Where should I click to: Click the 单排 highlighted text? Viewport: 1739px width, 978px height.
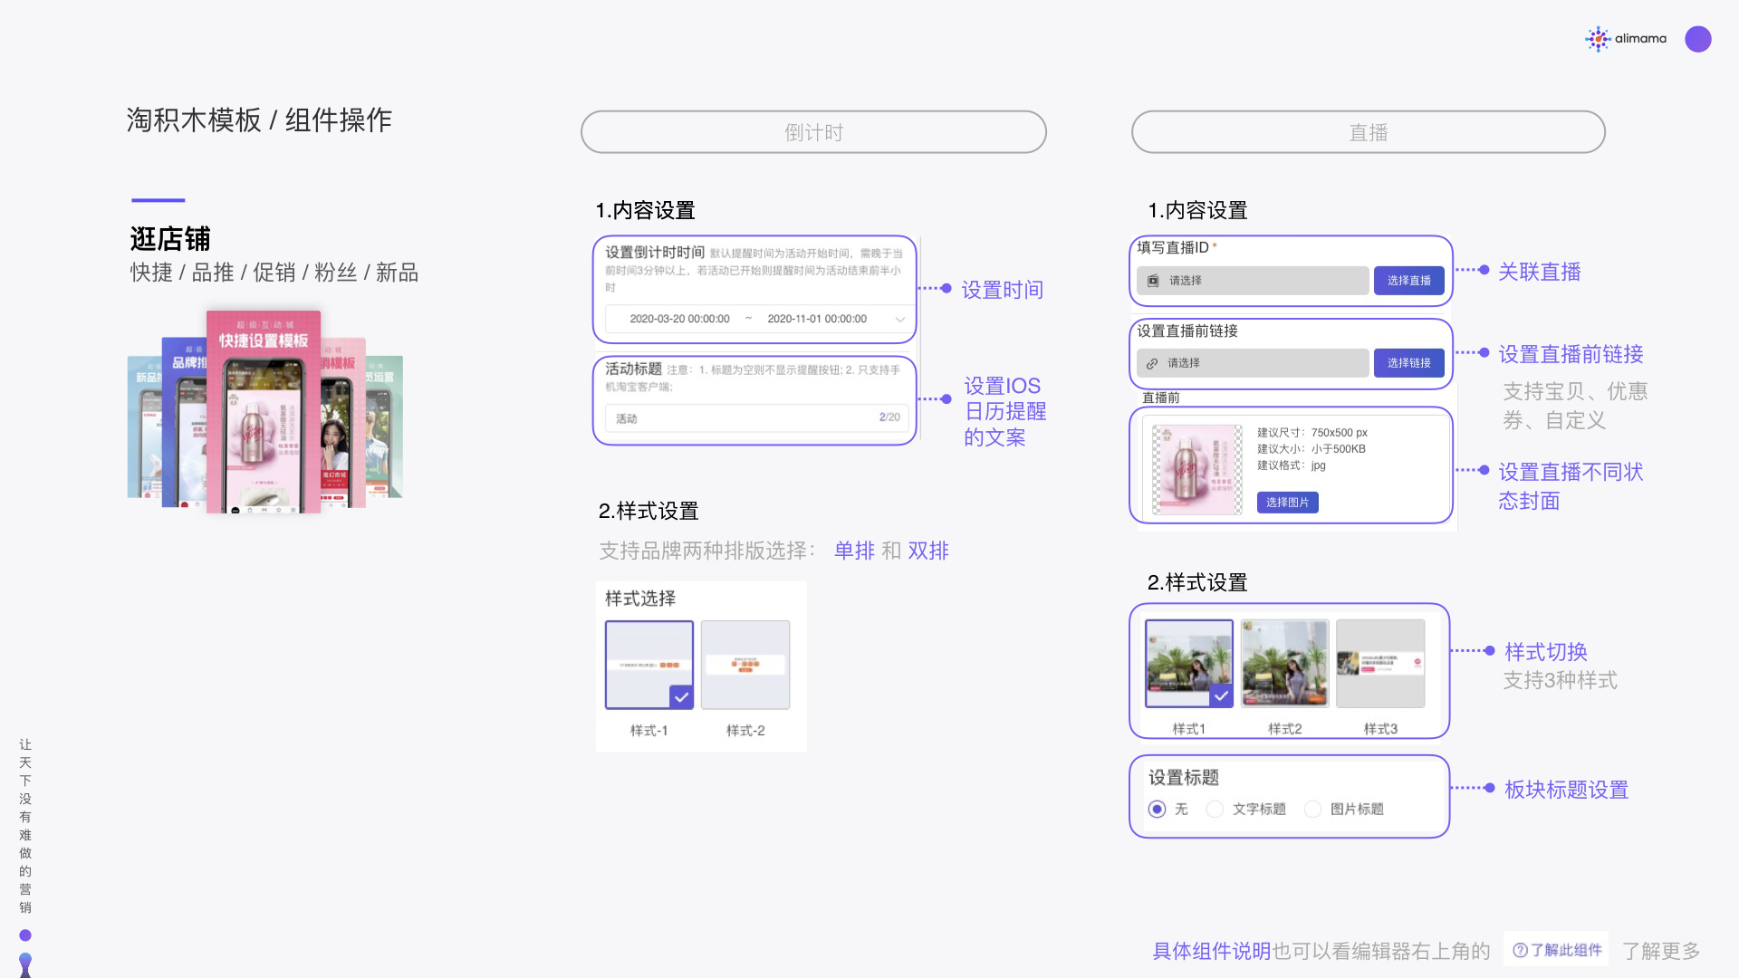(x=854, y=551)
